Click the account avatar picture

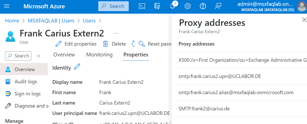[302, 7]
